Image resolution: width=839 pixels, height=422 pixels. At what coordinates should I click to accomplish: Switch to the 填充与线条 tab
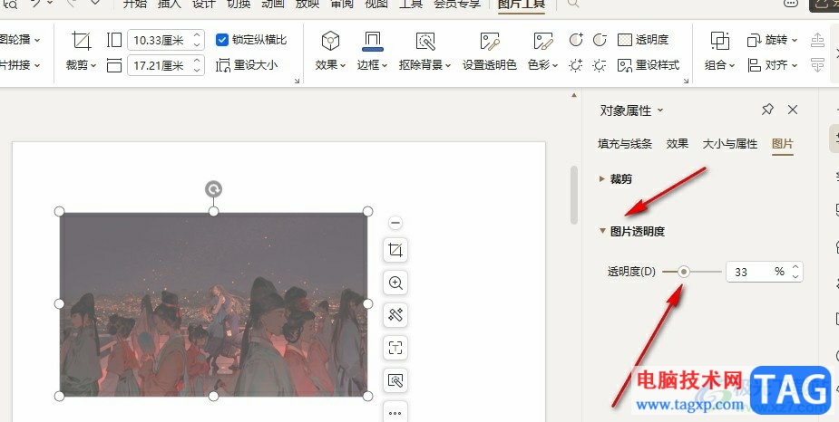coord(625,144)
